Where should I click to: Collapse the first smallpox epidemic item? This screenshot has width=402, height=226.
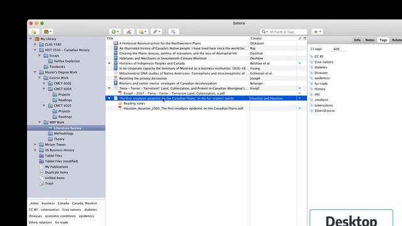tap(109, 99)
